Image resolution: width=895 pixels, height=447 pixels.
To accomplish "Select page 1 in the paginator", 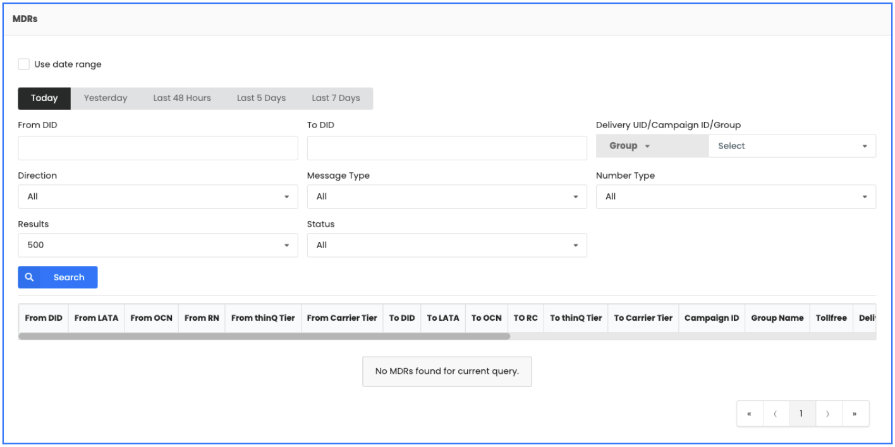I will tap(802, 414).
